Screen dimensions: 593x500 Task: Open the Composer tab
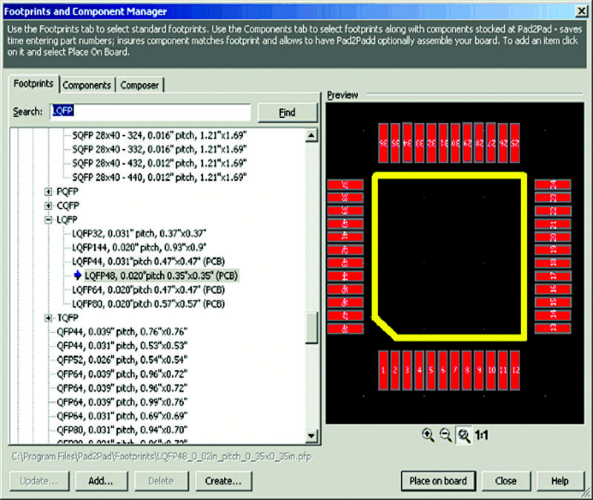[x=139, y=85]
